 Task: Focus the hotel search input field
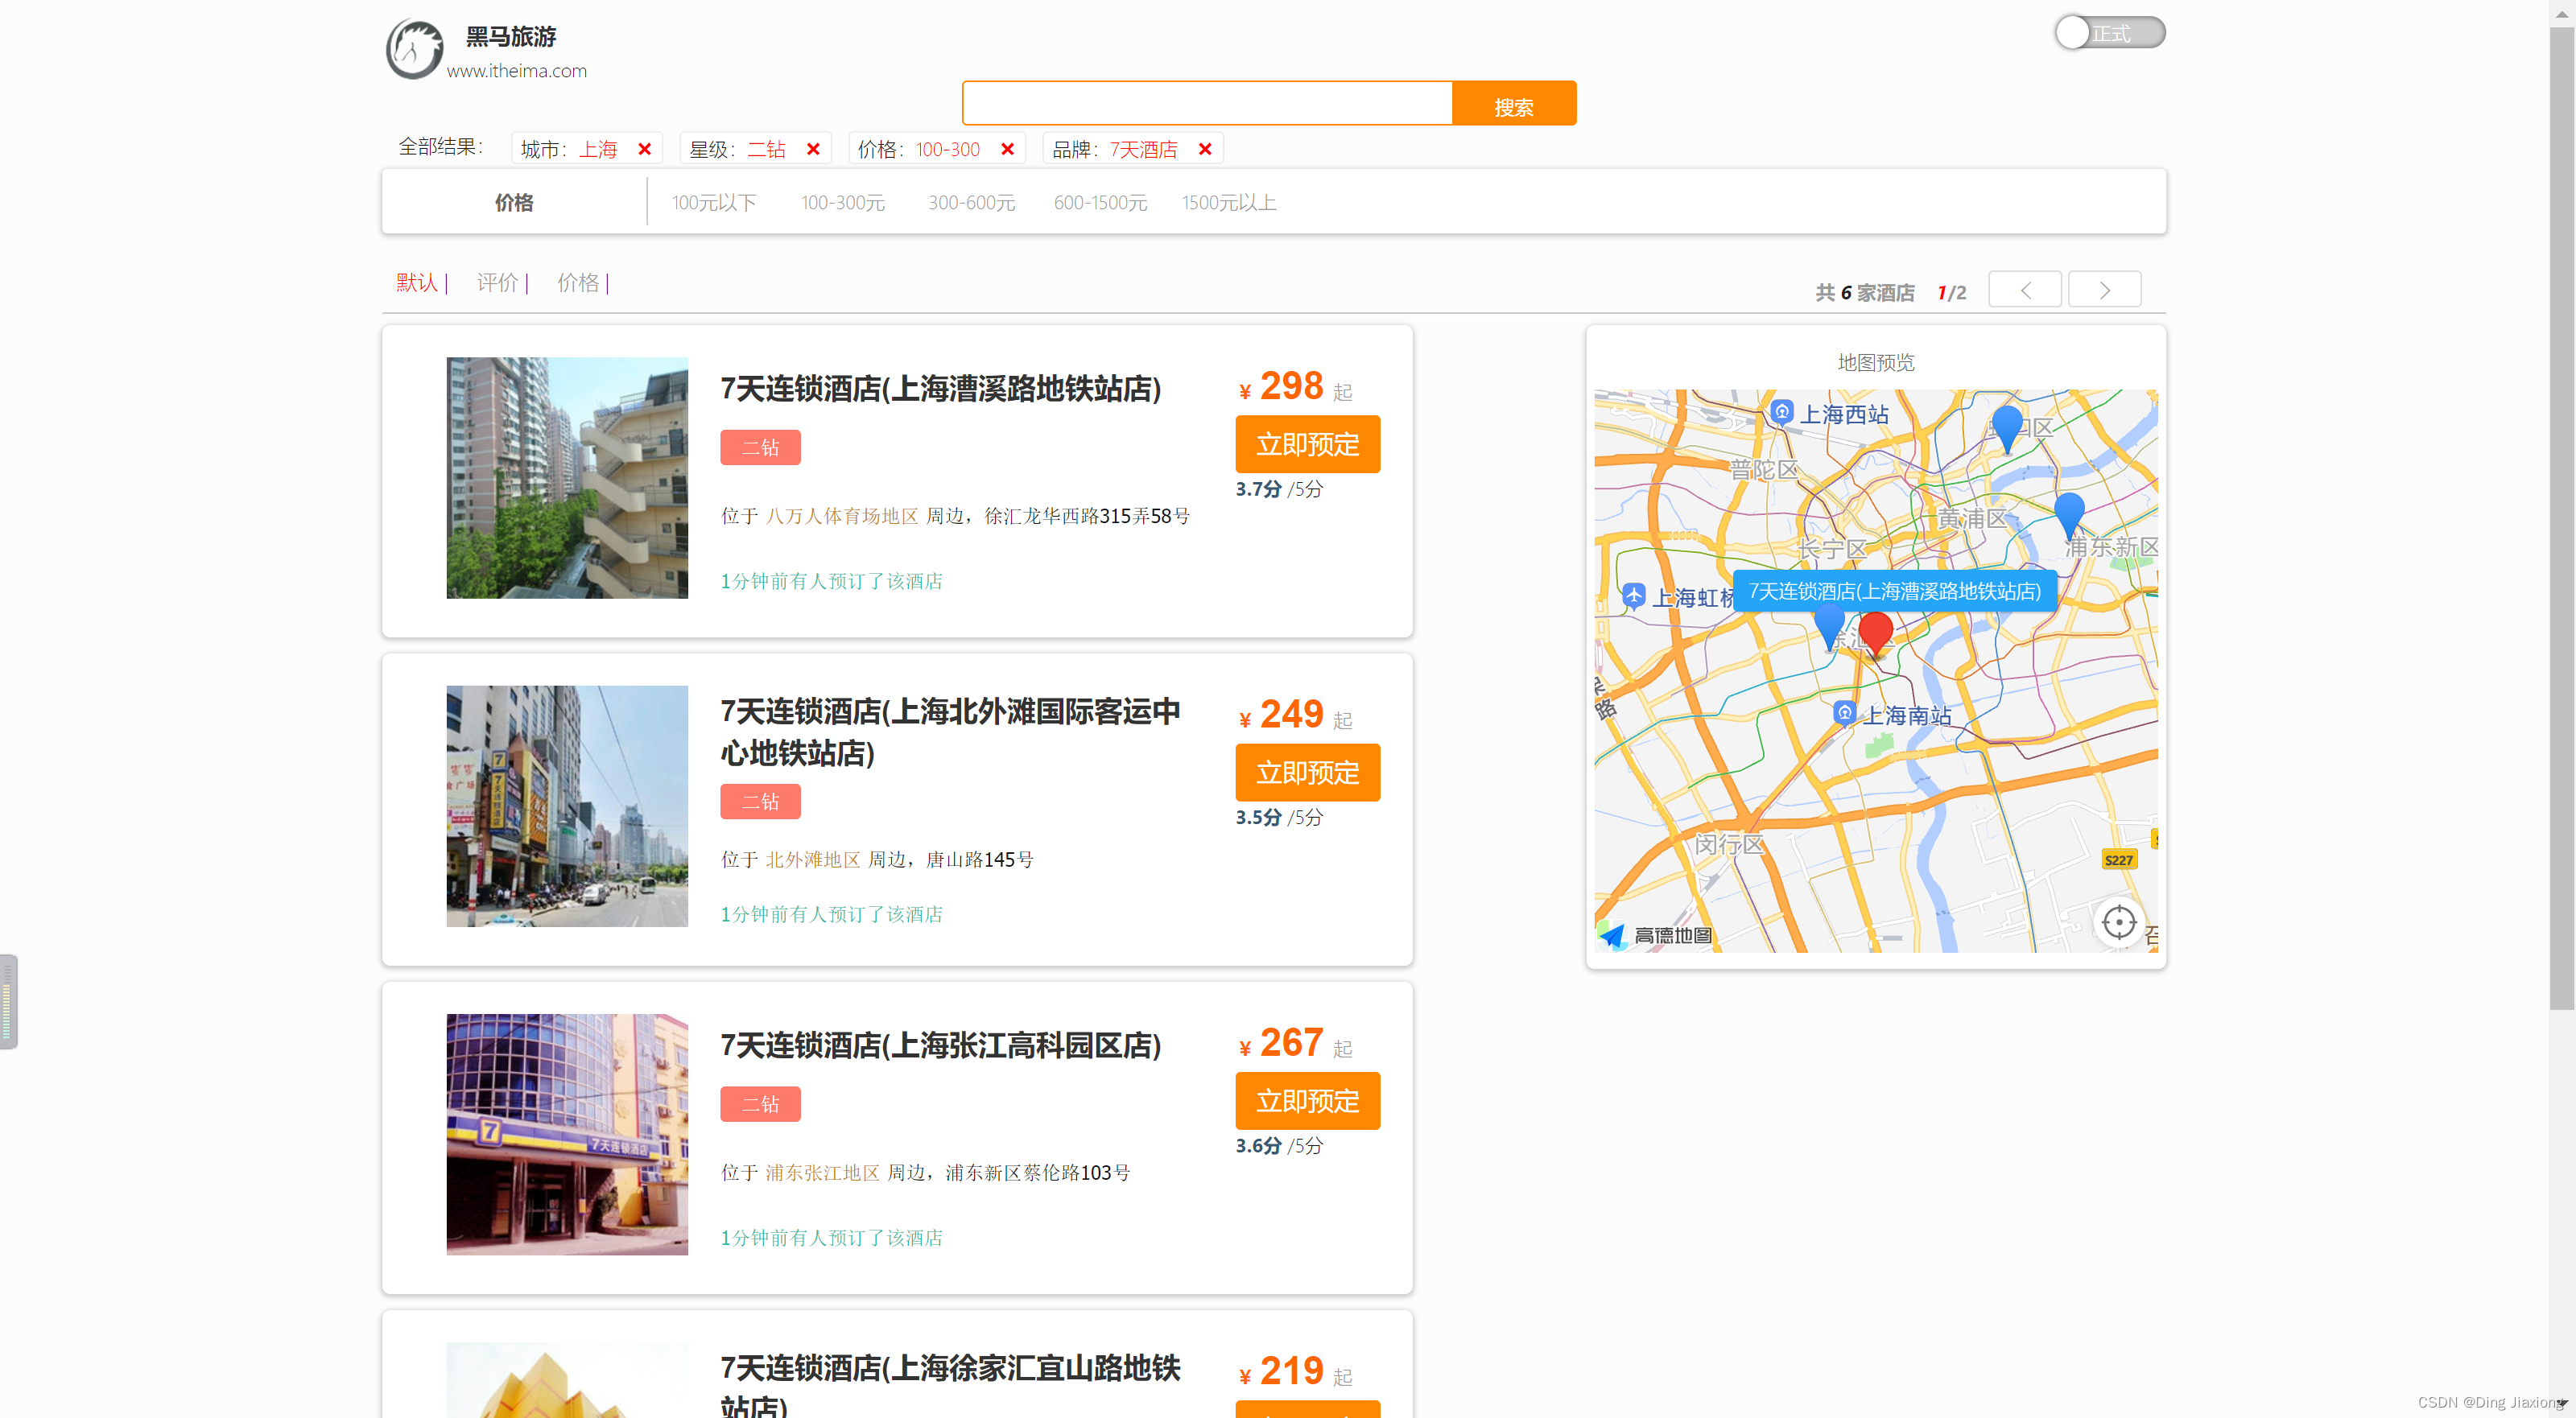(x=1207, y=103)
